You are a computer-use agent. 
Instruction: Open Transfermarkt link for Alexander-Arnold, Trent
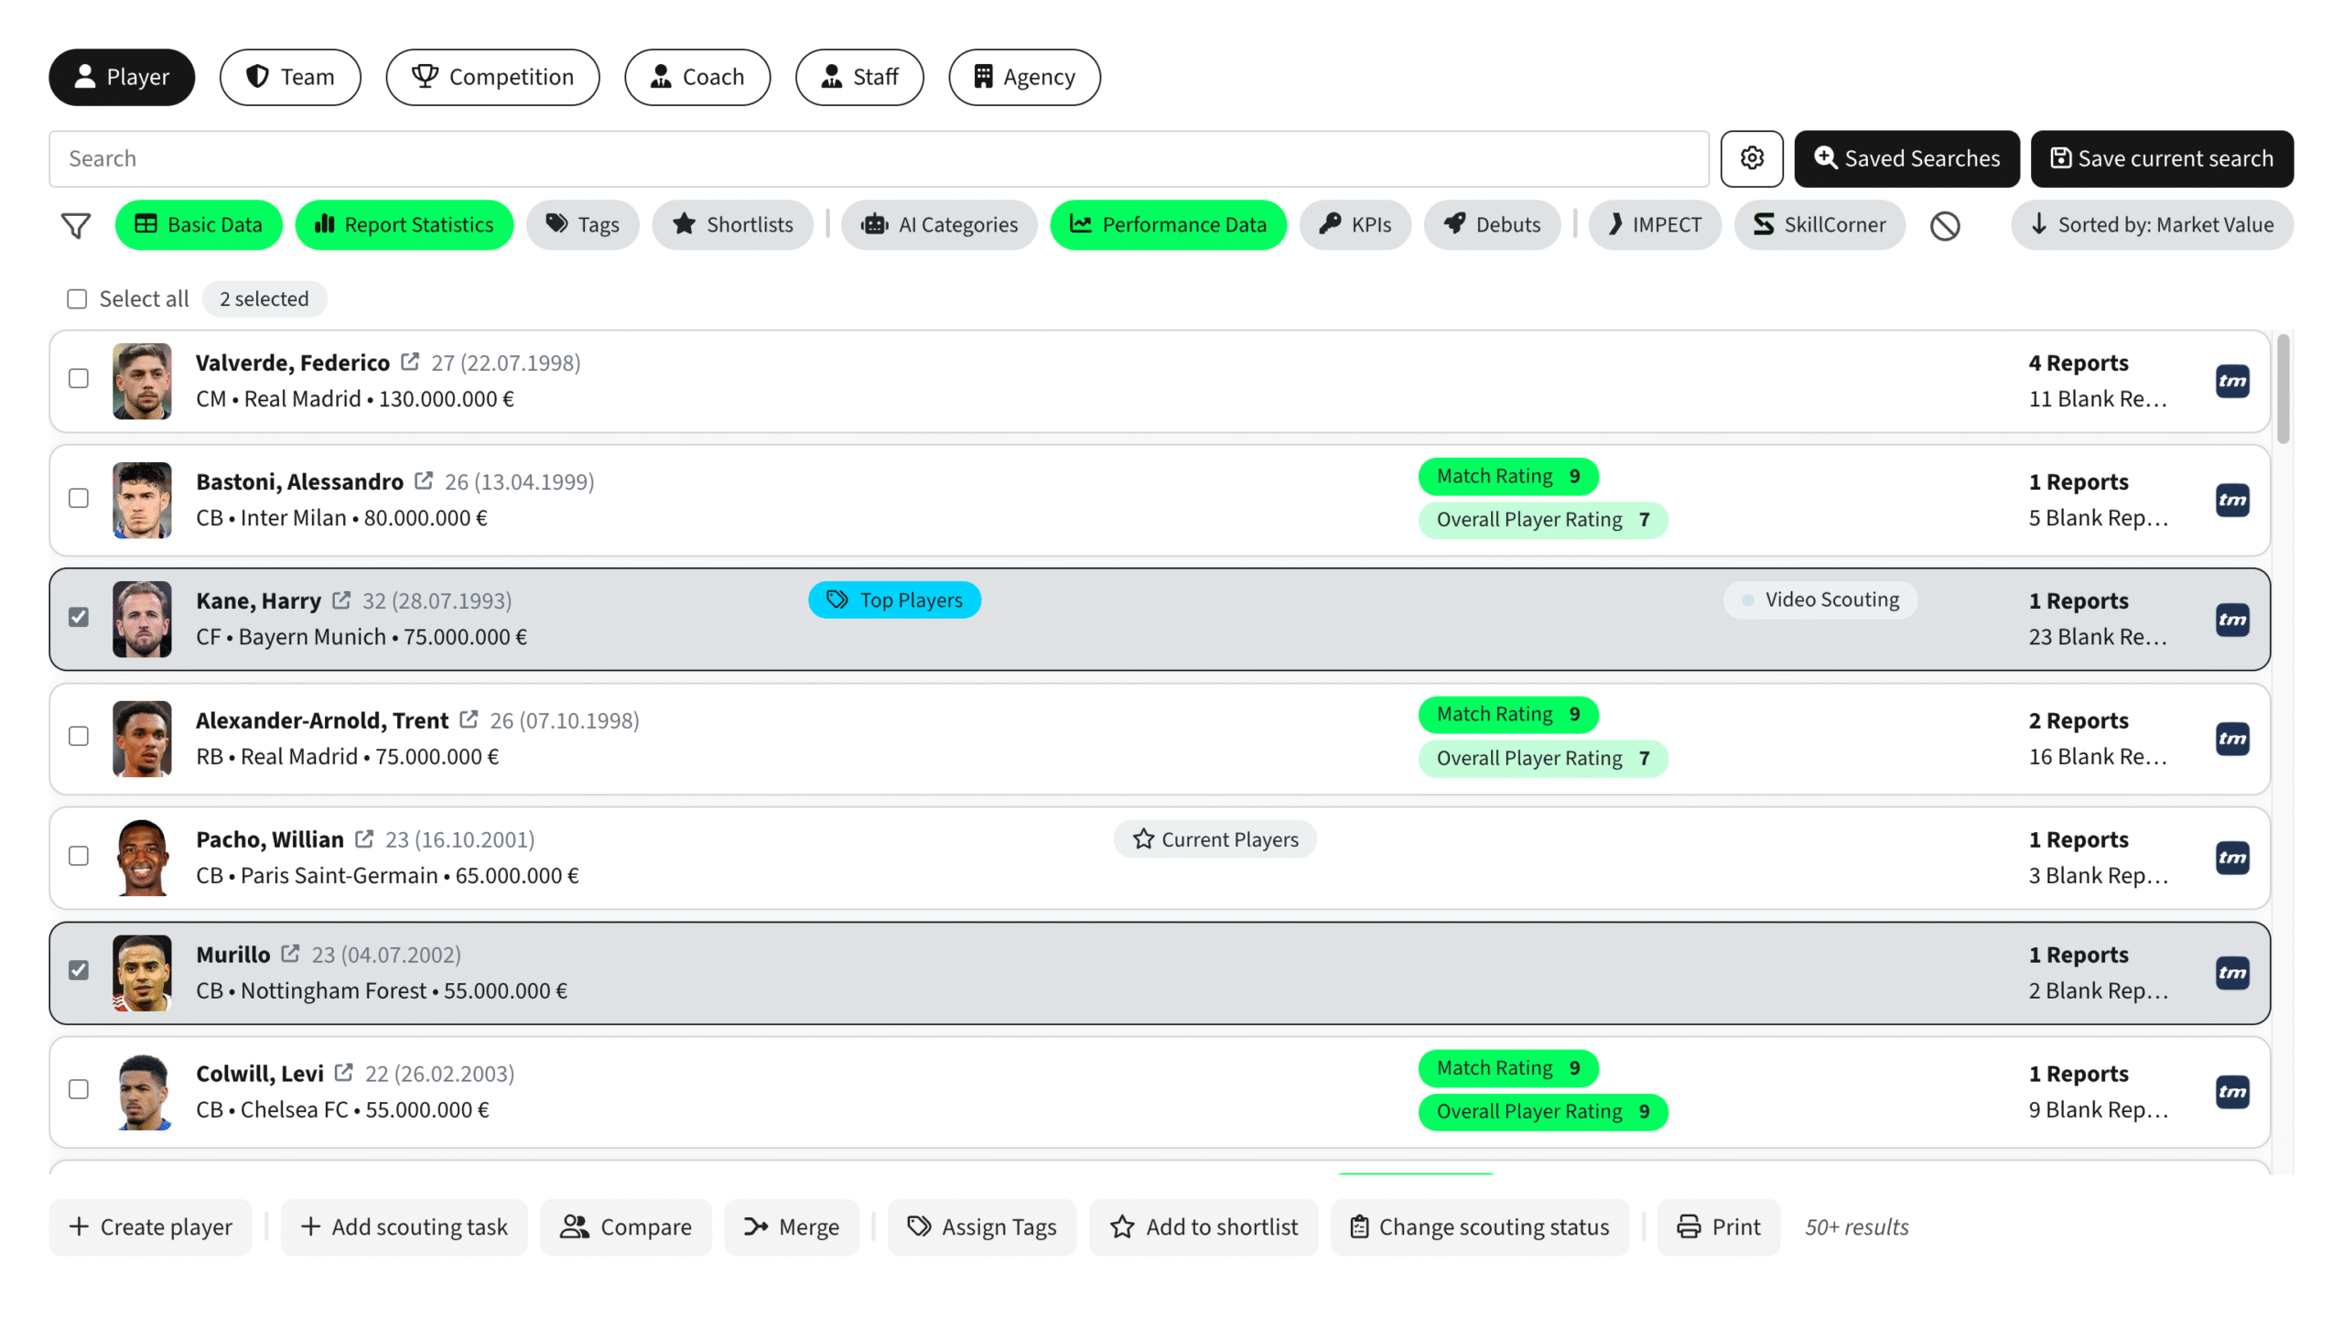pyautogui.click(x=2232, y=739)
